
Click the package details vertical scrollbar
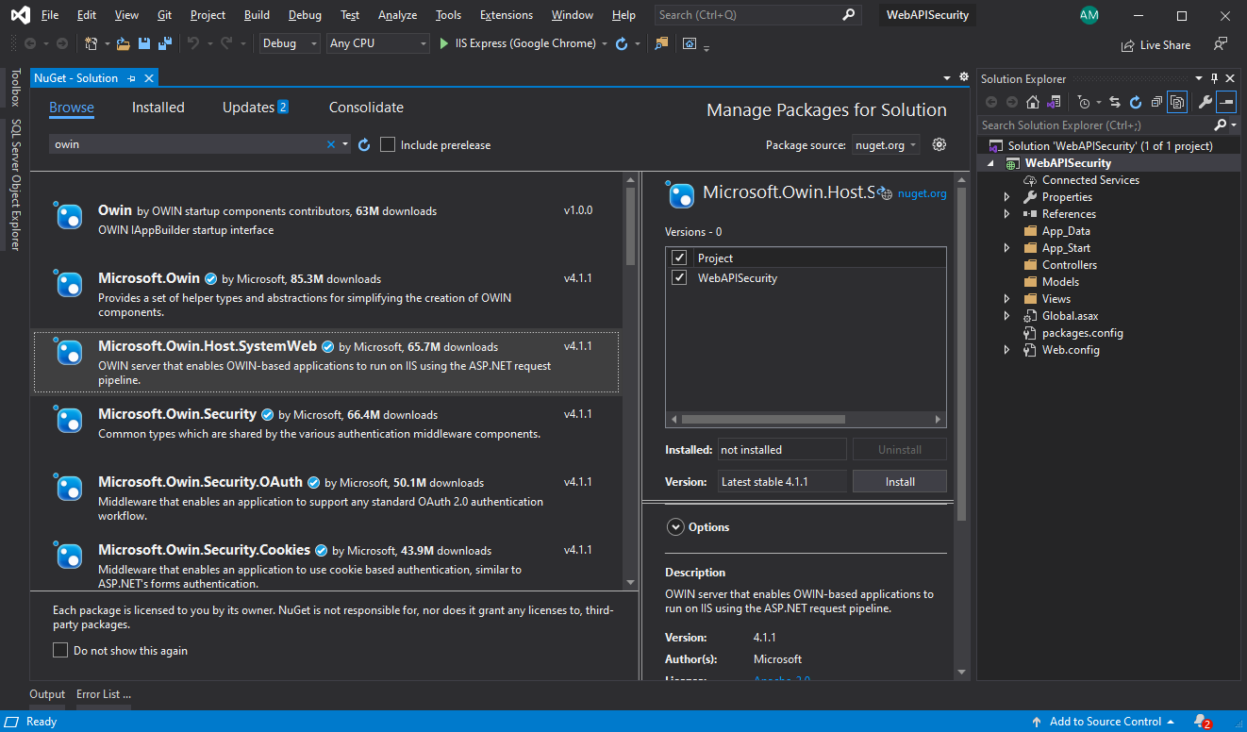(x=961, y=355)
